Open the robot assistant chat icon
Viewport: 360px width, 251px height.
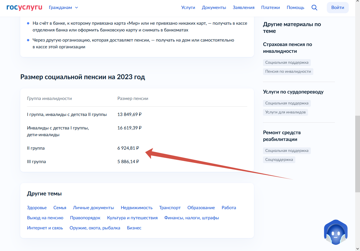pos(336,233)
